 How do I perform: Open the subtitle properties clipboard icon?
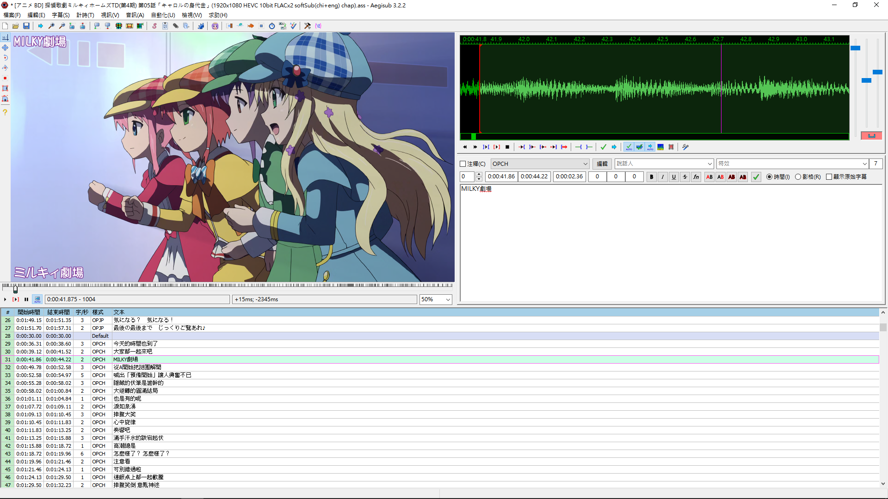pos(165,26)
